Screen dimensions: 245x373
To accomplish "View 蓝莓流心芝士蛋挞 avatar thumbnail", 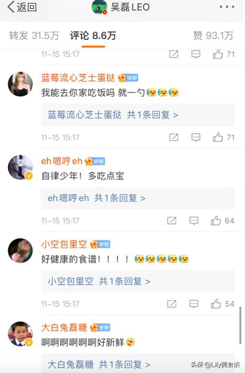I will click(20, 84).
